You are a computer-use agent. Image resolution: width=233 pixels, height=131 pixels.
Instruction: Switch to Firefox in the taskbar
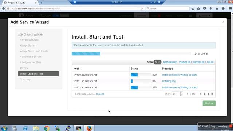89,128
